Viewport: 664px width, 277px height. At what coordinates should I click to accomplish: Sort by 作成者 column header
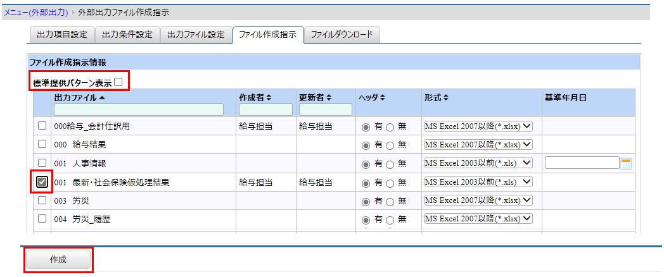pyautogui.click(x=255, y=97)
